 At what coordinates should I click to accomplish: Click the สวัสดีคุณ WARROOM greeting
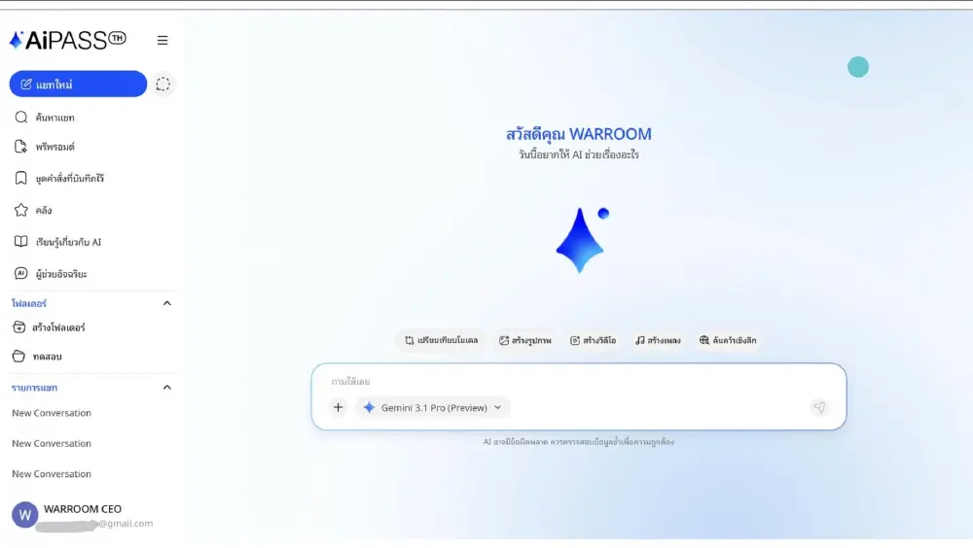pos(578,134)
